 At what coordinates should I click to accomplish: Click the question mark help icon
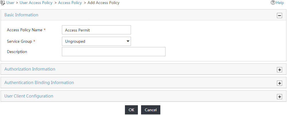(273, 3)
